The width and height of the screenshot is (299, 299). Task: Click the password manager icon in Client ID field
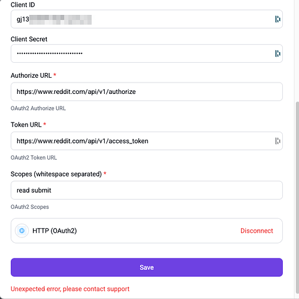tap(277, 19)
